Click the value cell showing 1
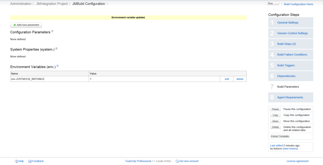323x165 pixels. click(154, 79)
